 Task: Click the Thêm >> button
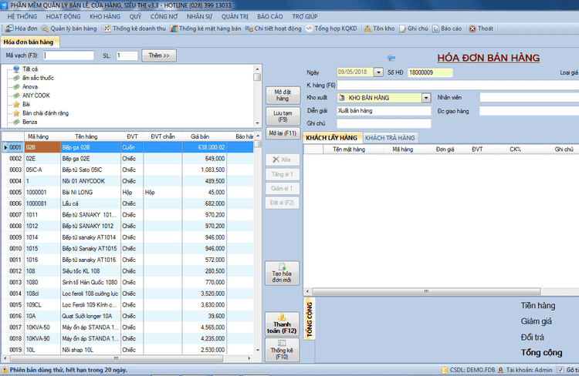tap(159, 55)
